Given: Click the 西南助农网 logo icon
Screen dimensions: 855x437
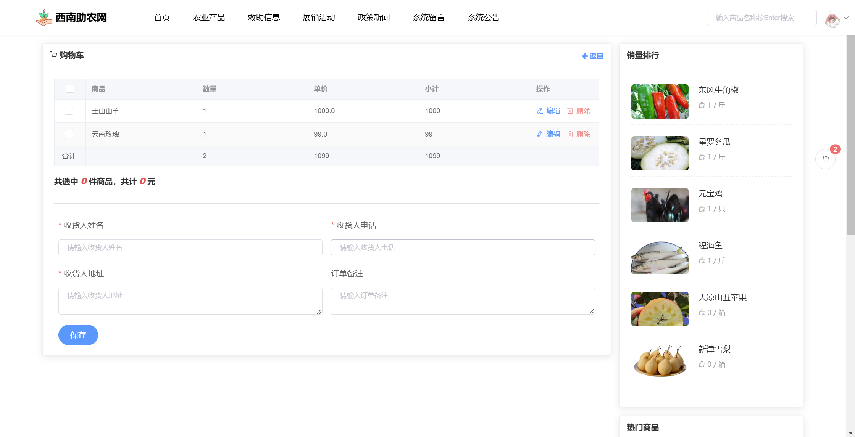Looking at the screenshot, I should coord(44,18).
